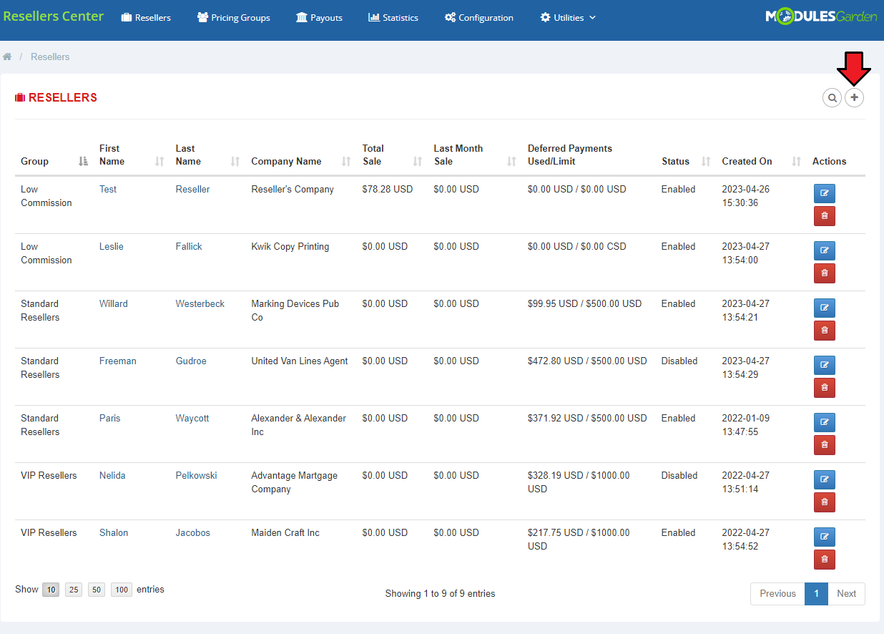Viewport: 884px width, 634px height.
Task: Open last name link Jacobos
Action: coord(193,532)
